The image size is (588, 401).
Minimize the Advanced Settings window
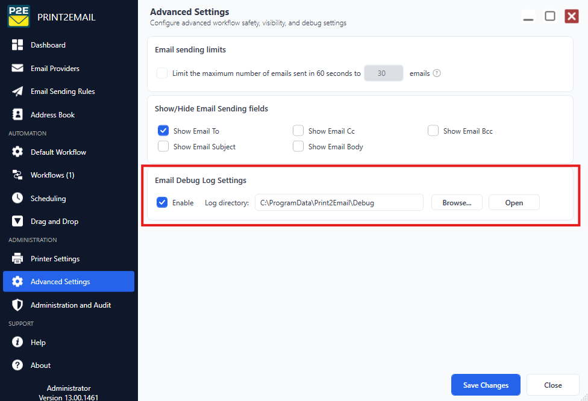click(528, 16)
